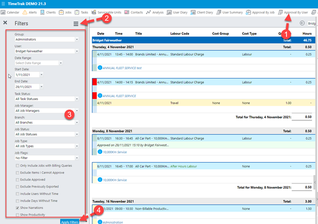This screenshot has width=318, height=224.
Task: Tick Include Days Without Time checkbox
Action: pyautogui.click(x=17, y=201)
